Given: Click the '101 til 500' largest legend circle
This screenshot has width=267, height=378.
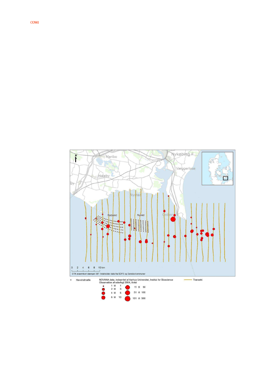Looking at the screenshot, I should click(x=127, y=298).
